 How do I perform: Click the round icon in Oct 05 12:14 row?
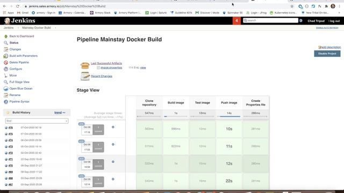click(113, 179)
